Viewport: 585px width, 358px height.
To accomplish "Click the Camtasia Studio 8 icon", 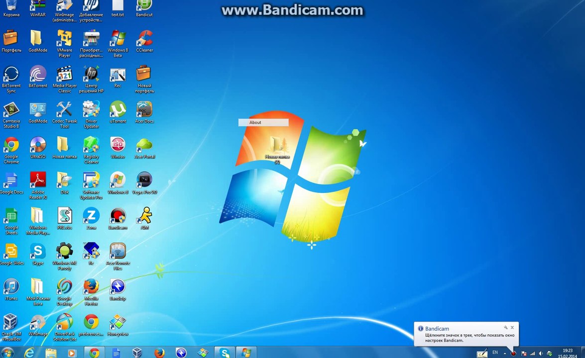I will click(x=11, y=115).
